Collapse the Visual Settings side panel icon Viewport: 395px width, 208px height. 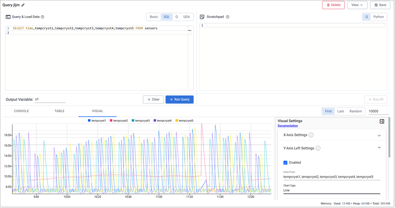coord(382,121)
